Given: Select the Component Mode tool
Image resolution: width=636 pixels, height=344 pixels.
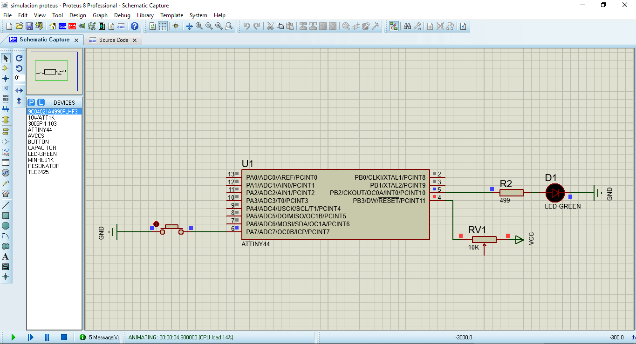Looking at the screenshot, I should tap(6, 68).
